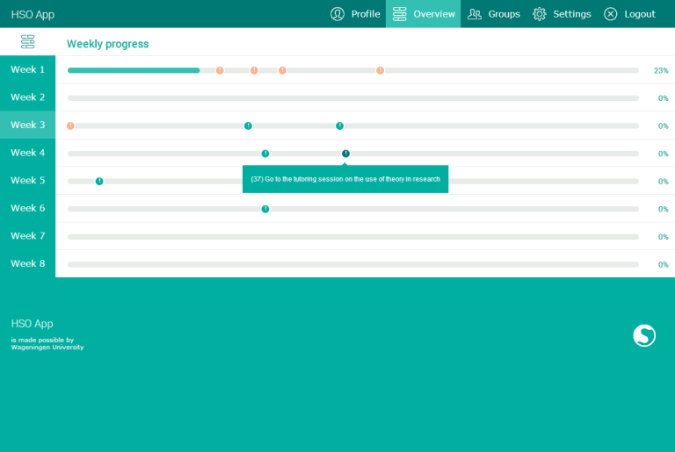Image resolution: width=675 pixels, height=452 pixels.
Task: Click the Profile person icon
Action: [337, 14]
